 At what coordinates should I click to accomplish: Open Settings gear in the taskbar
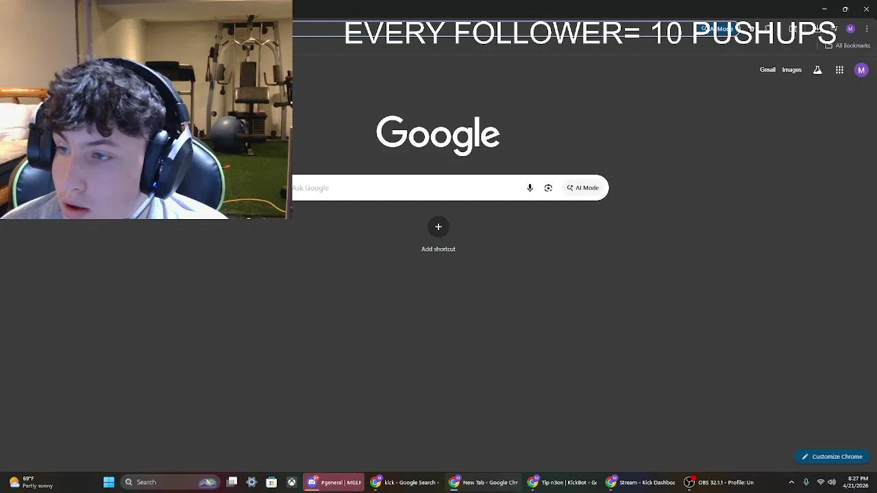(x=251, y=482)
